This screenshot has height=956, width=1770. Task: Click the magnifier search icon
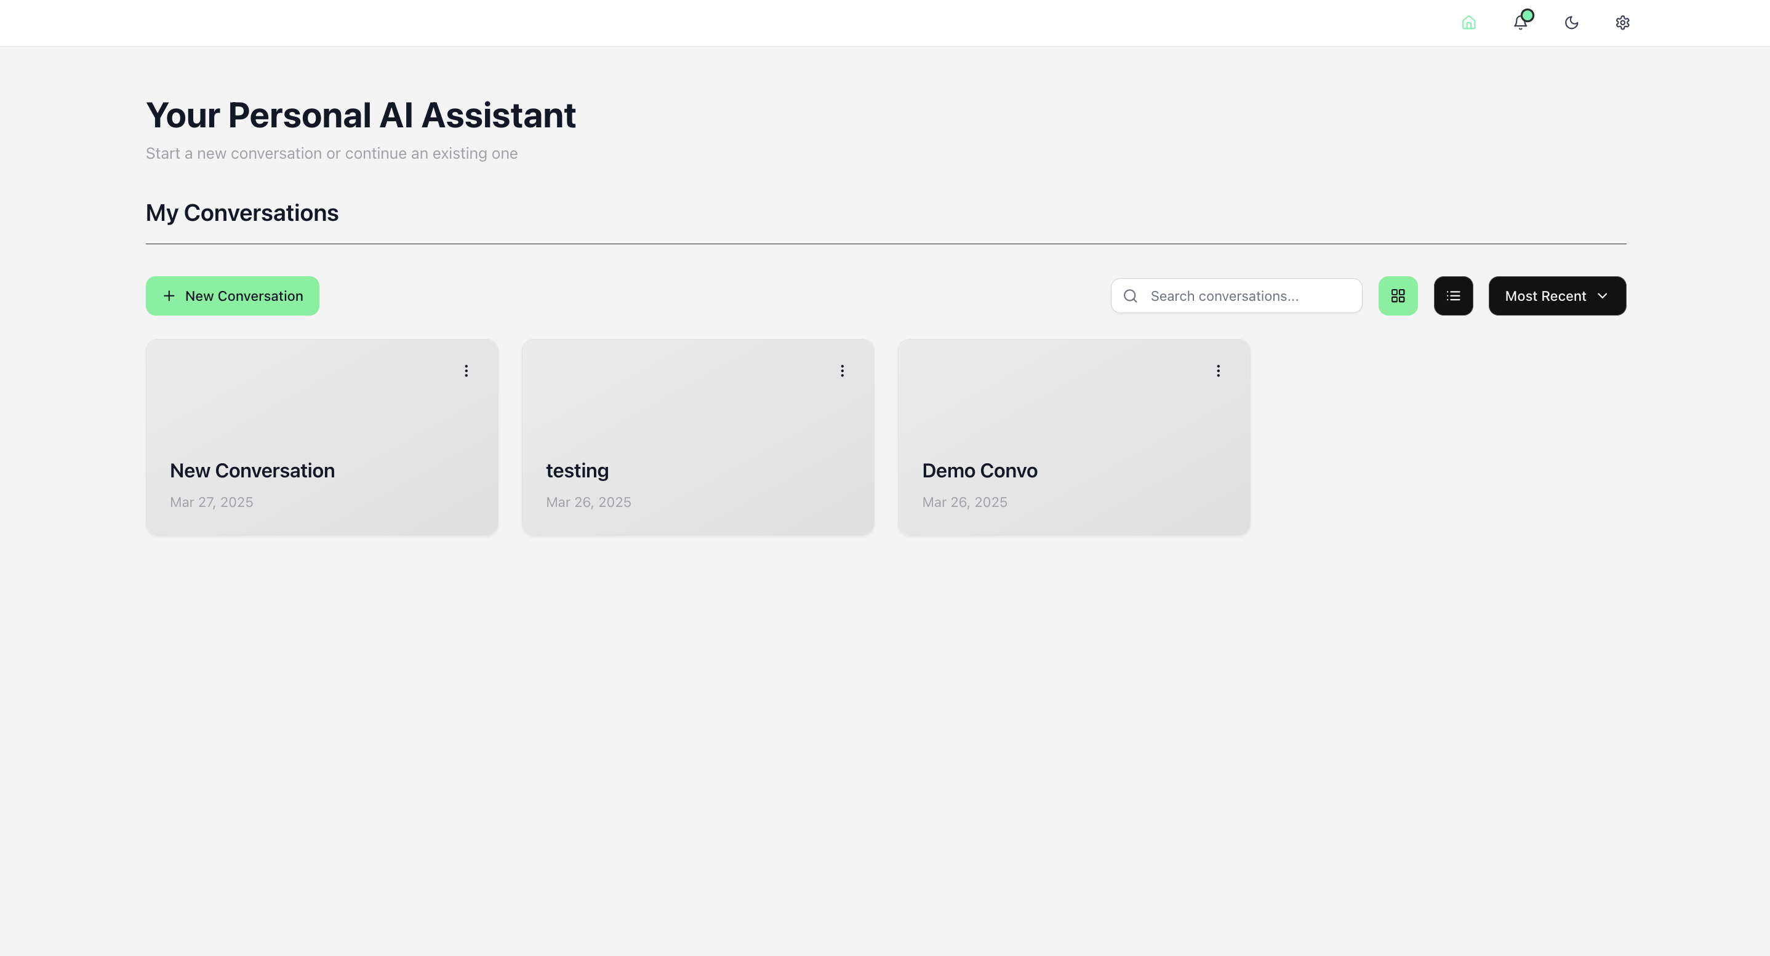1131,296
